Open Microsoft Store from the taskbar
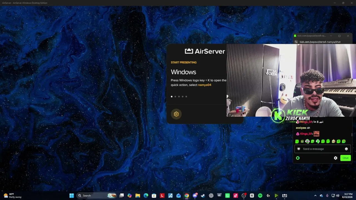Screen dimensions: 356x200 coord(154,196)
